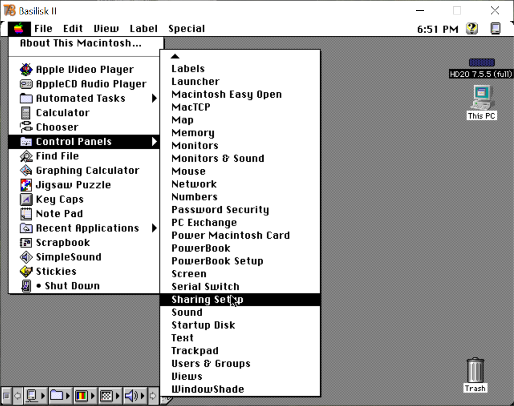Choose Monitors control panel

[240, 145]
